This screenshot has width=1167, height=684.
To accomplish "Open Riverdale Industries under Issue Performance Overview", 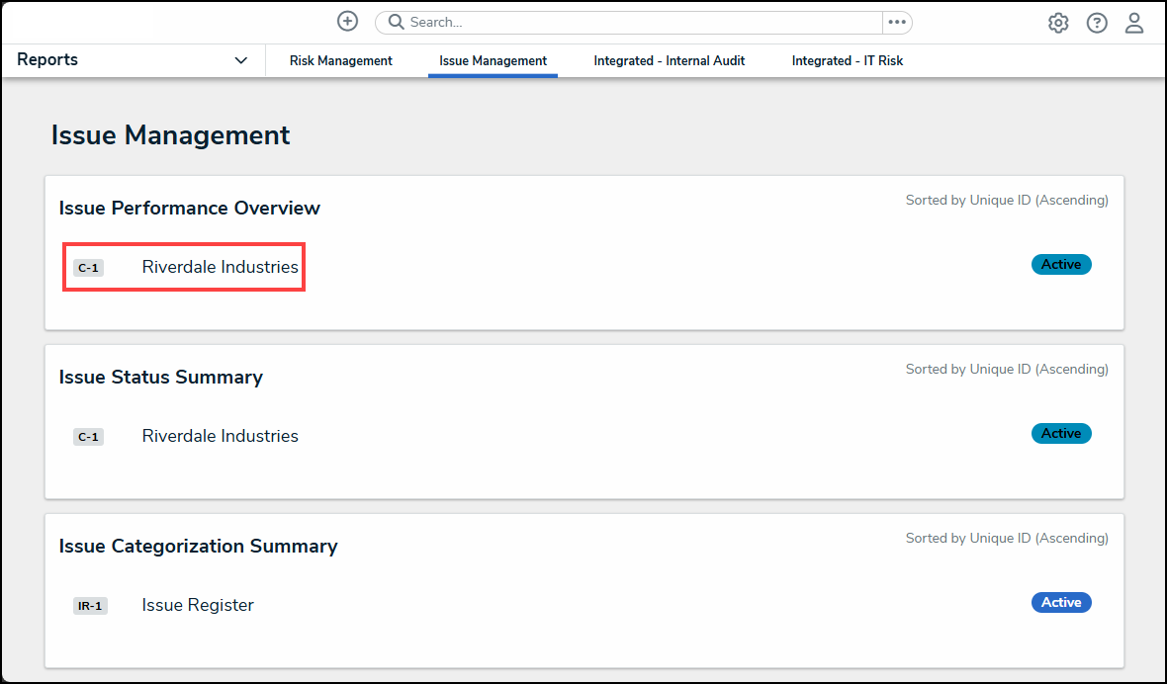I will click(x=220, y=267).
